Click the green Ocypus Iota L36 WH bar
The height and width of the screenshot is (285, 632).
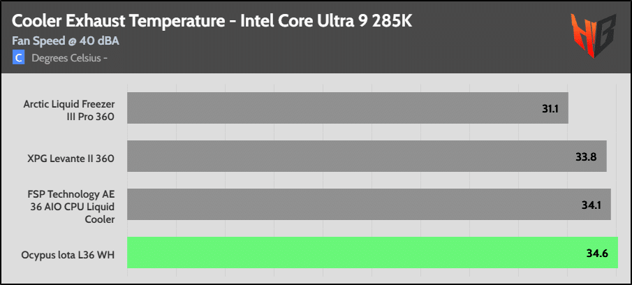pos(372,252)
